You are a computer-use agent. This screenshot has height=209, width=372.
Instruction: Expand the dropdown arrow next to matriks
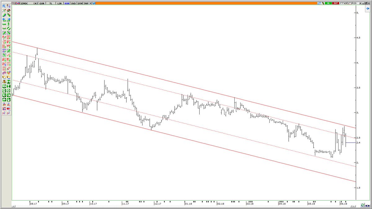[x=360, y=3]
